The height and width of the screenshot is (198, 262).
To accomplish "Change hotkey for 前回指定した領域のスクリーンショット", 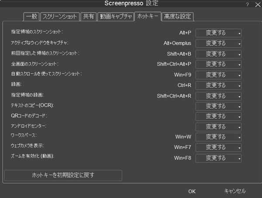I will click(218, 54).
